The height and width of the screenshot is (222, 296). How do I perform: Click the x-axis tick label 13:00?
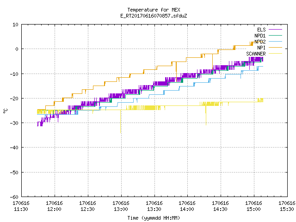[121, 209]
